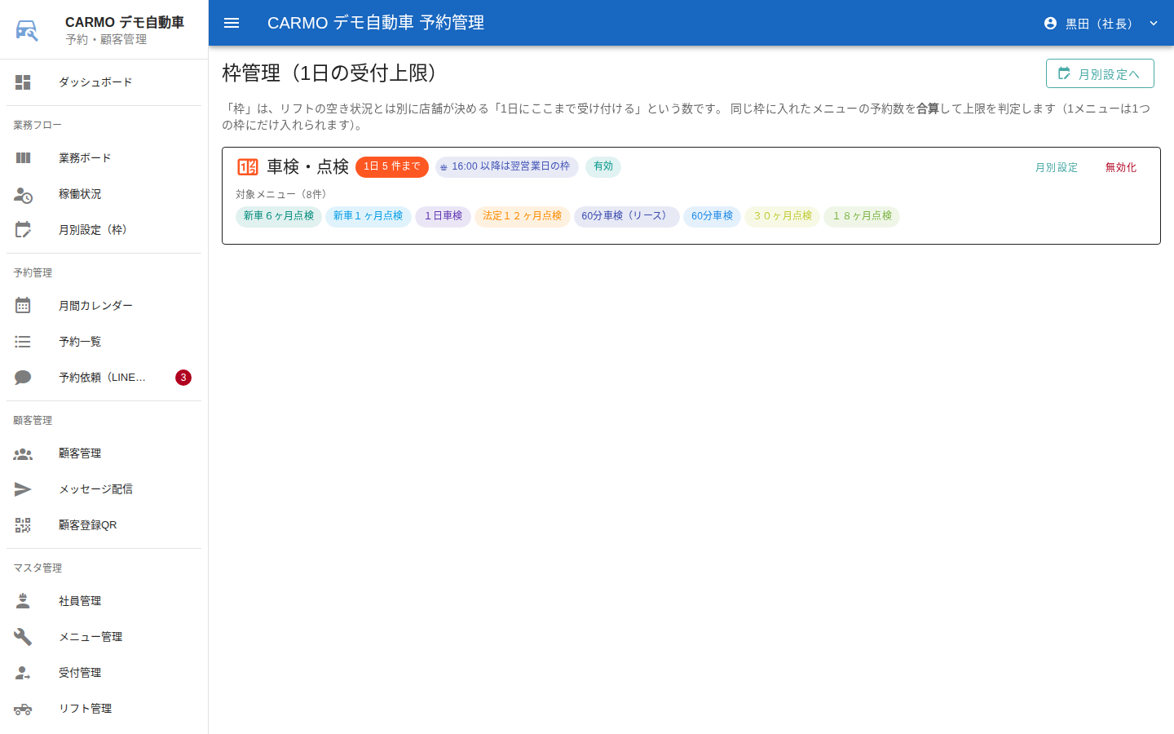Click 月別設定 link in 車検・点検 card
This screenshot has height=734, width=1174.
tap(1057, 167)
